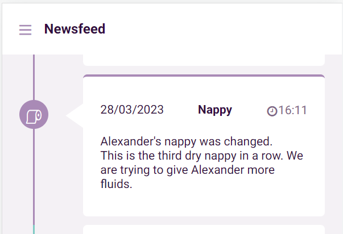Select the line "Alexander's nappy was changed."

[x=187, y=141]
